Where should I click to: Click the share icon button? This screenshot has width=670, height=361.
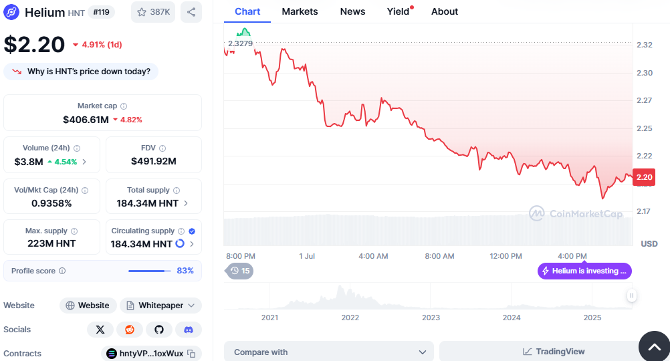(191, 12)
